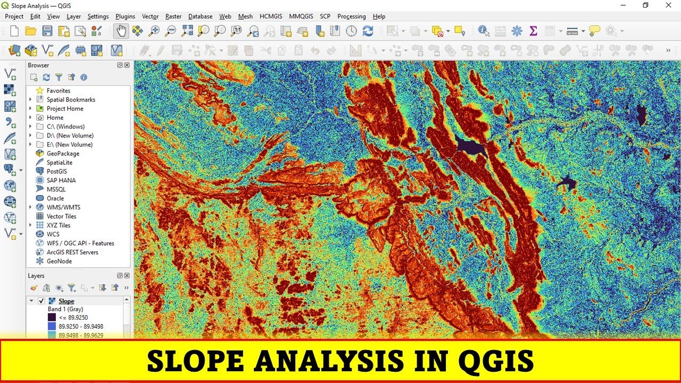Viewport: 681px width, 383px height.
Task: Expand the C:\ (Windows) drive node
Action: (x=30, y=127)
